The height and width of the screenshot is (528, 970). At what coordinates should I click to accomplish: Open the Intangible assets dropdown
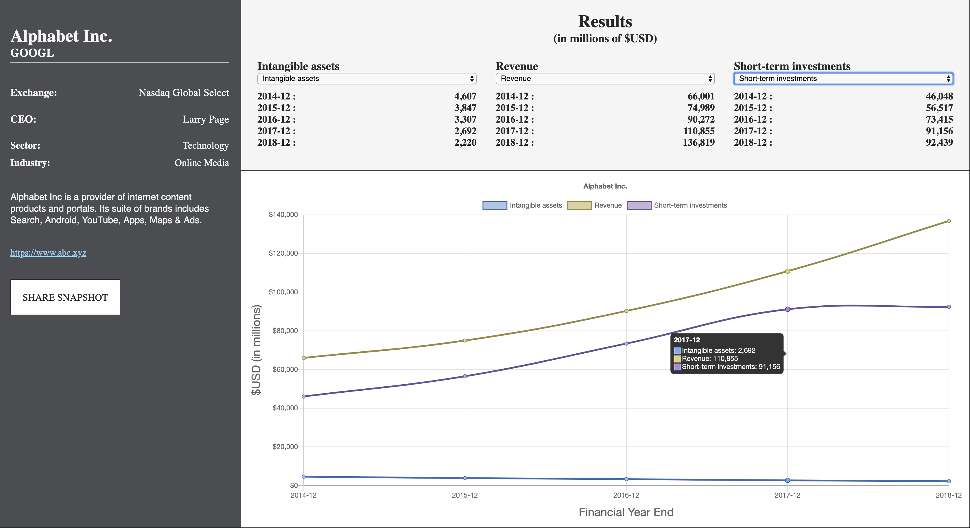tap(366, 78)
